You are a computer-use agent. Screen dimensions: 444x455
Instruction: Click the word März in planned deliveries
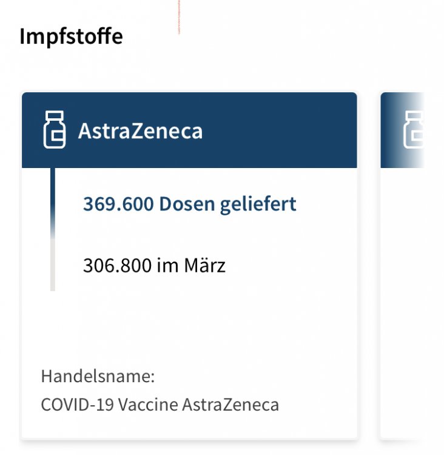tap(205, 265)
